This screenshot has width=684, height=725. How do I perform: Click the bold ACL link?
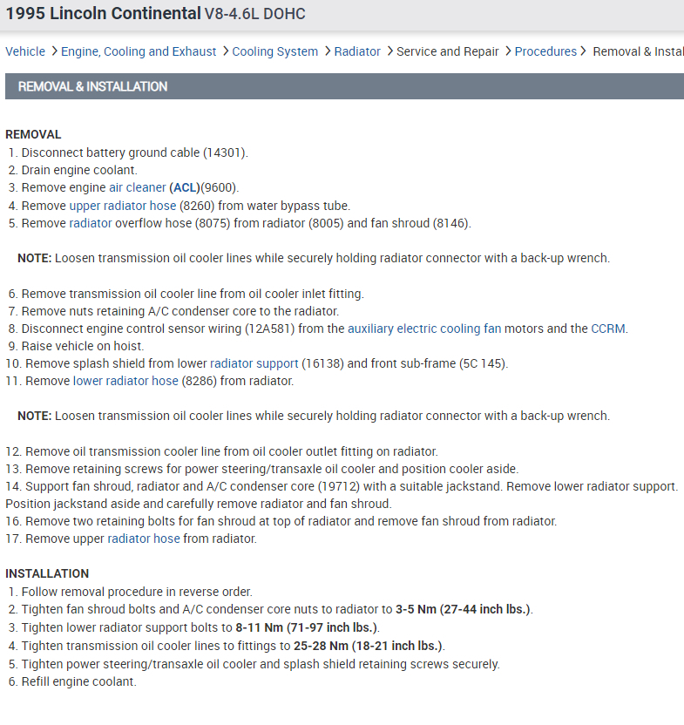point(185,187)
